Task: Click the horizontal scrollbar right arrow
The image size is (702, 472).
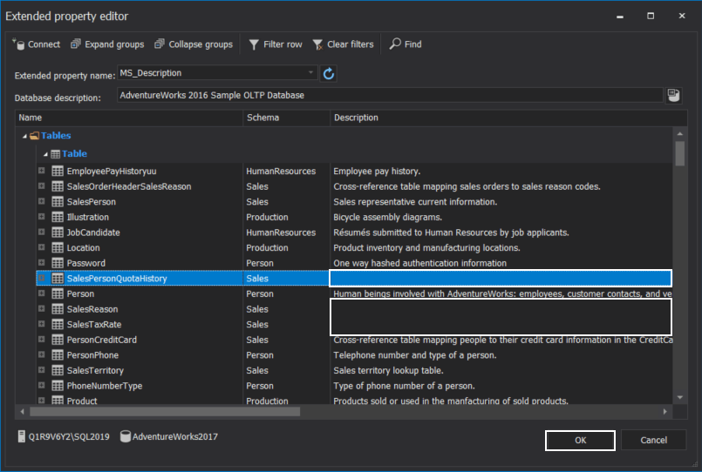Action: 665,412
